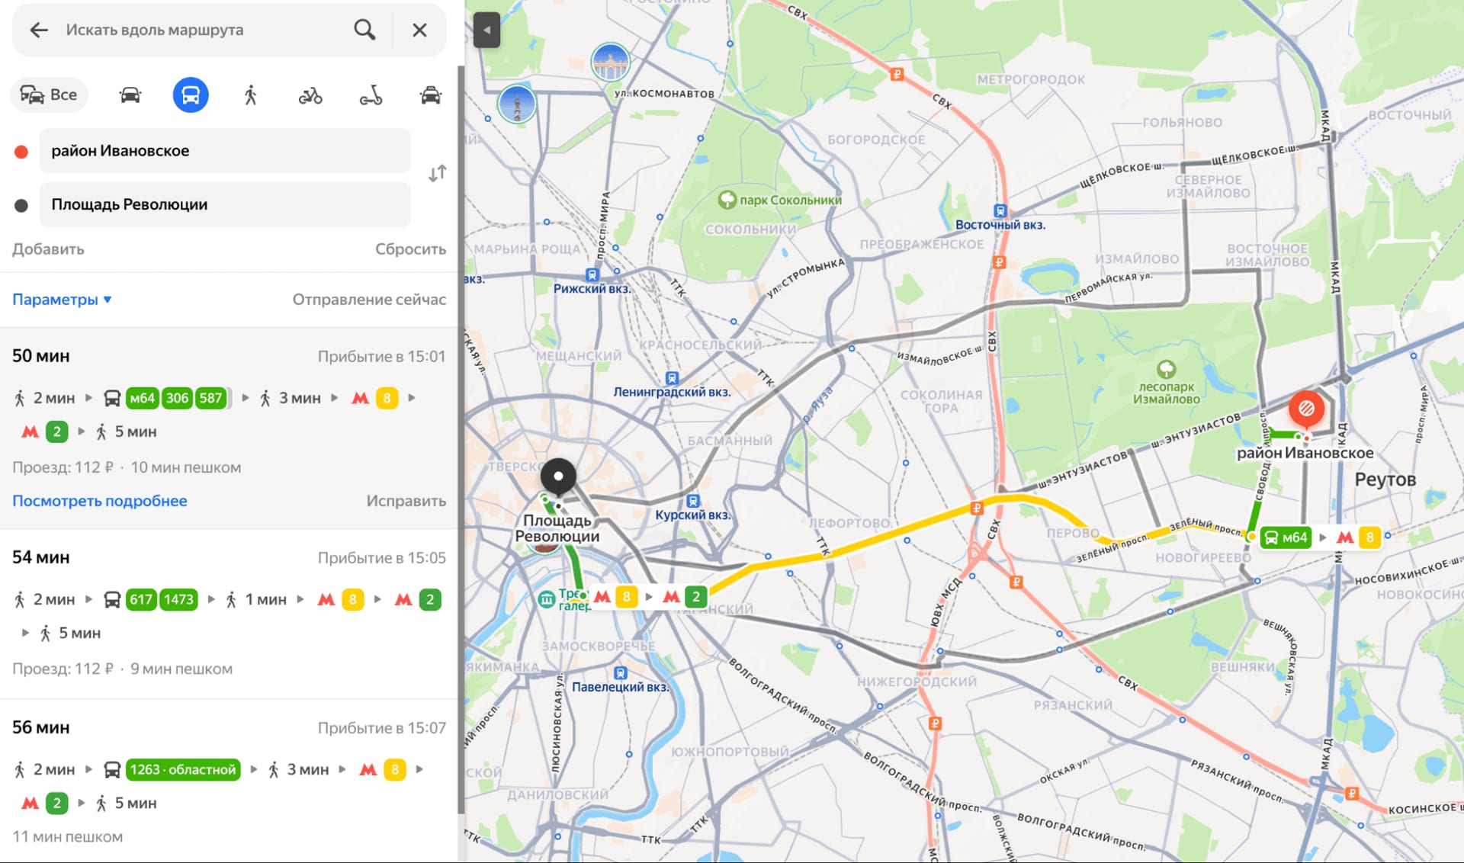Viewport: 1464px width, 863px height.
Task: Click bus 306 badge in first route
Action: click(177, 398)
